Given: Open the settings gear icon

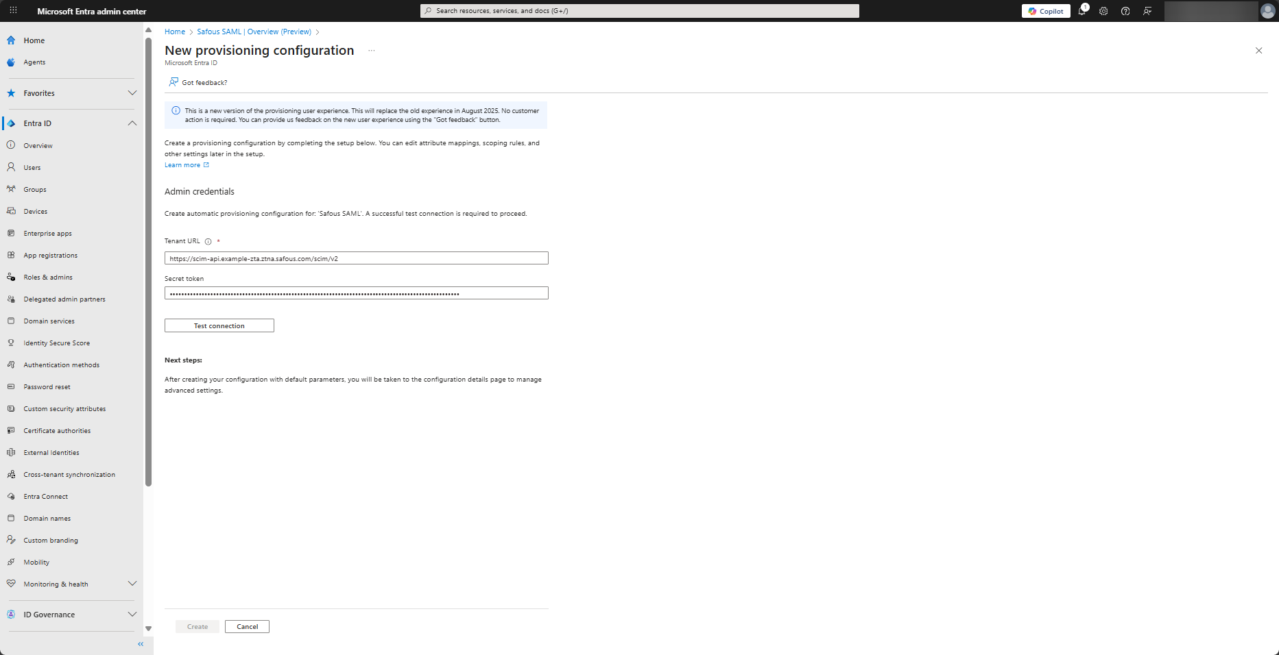Looking at the screenshot, I should [x=1103, y=11].
